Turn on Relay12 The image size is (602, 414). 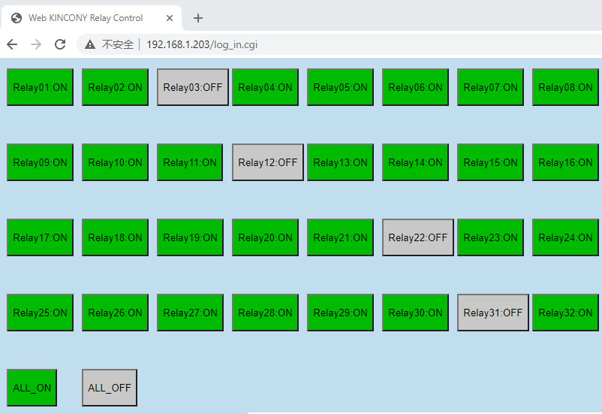click(268, 162)
